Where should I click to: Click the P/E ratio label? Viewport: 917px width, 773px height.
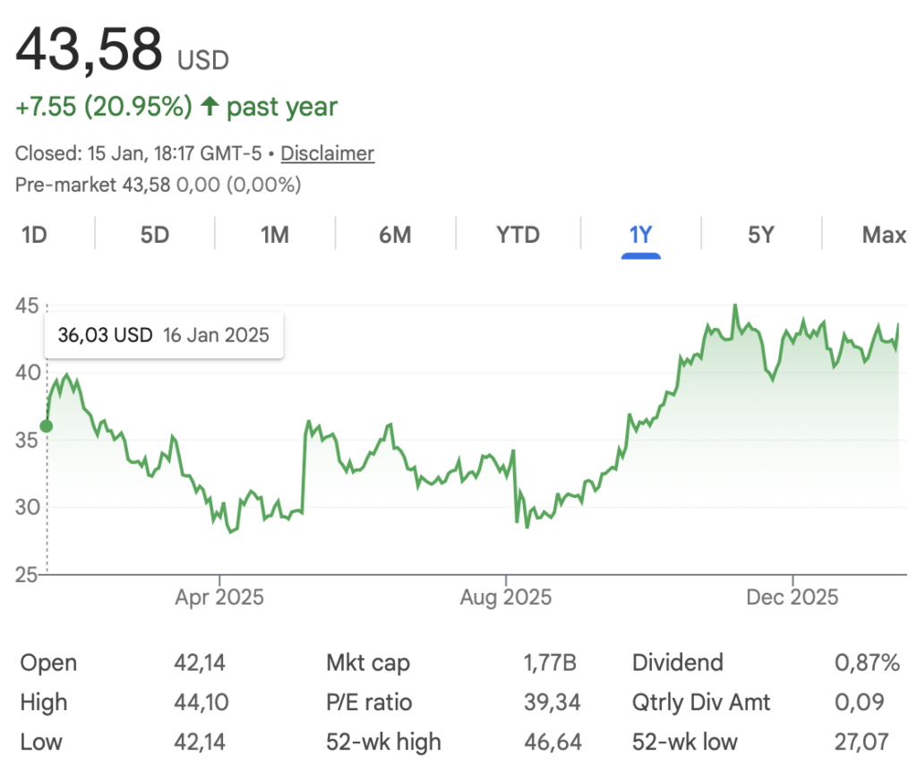[x=369, y=702]
